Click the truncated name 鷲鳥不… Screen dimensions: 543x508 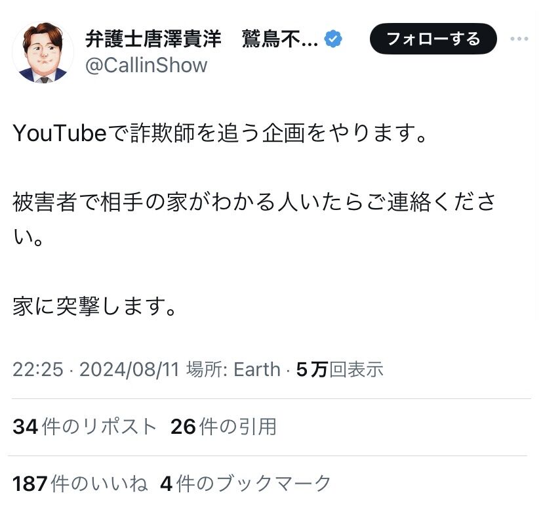pyautogui.click(x=280, y=39)
